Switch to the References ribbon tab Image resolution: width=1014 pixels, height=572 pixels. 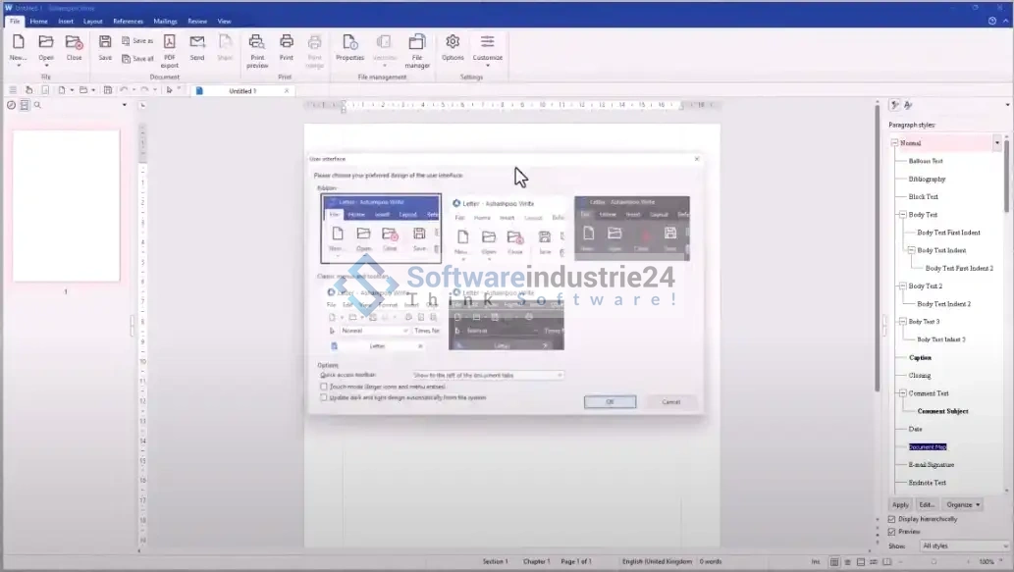coord(128,21)
